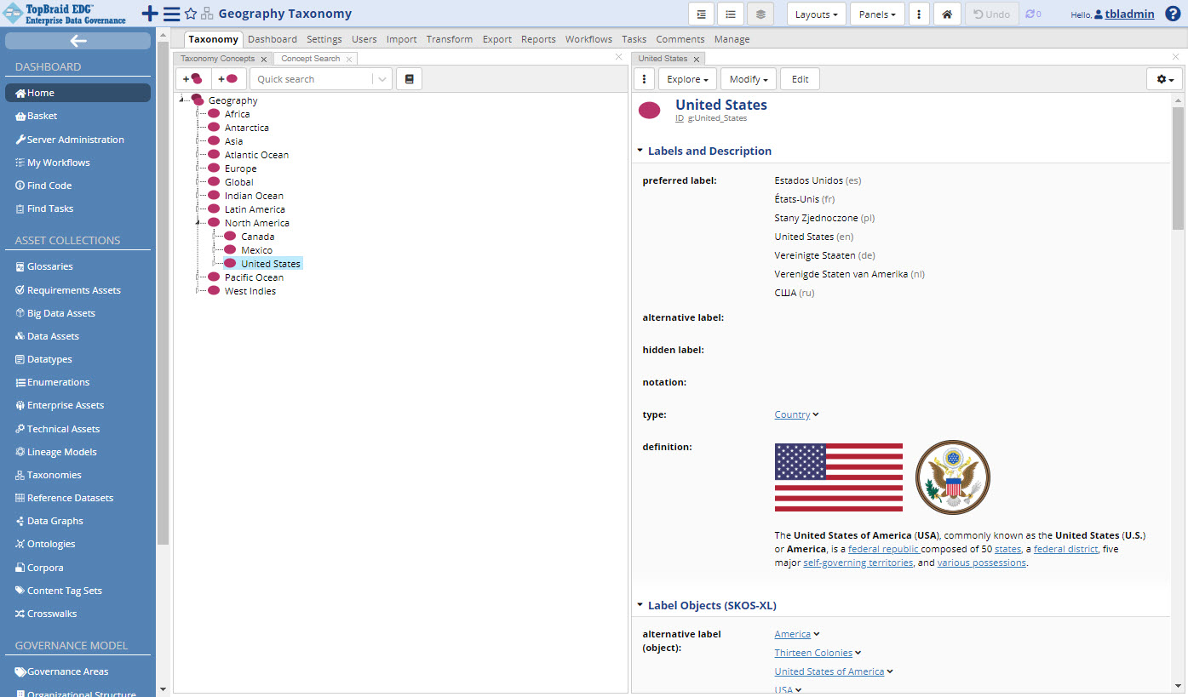The image size is (1188, 697).
Task: Collapse the Labels and Description section
Action: [x=640, y=151]
